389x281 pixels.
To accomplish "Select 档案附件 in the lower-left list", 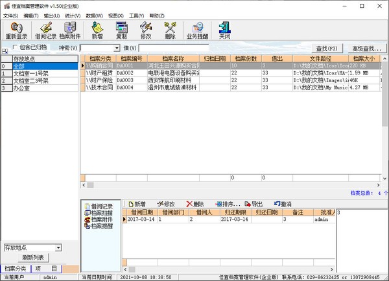I will (99, 219).
